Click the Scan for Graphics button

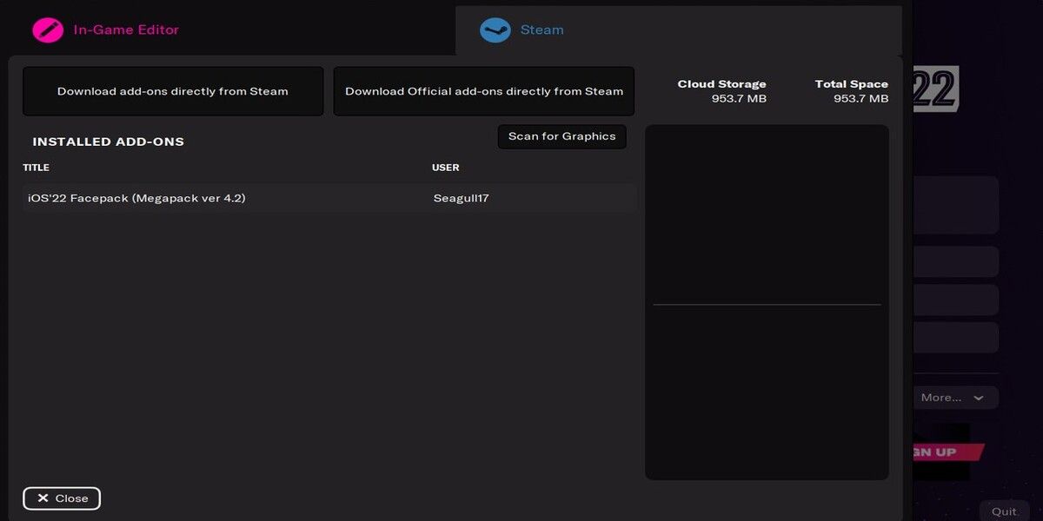pos(562,136)
